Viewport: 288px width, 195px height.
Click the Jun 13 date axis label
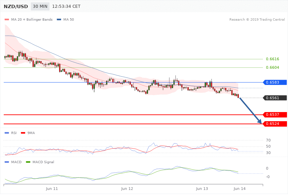point(202,189)
